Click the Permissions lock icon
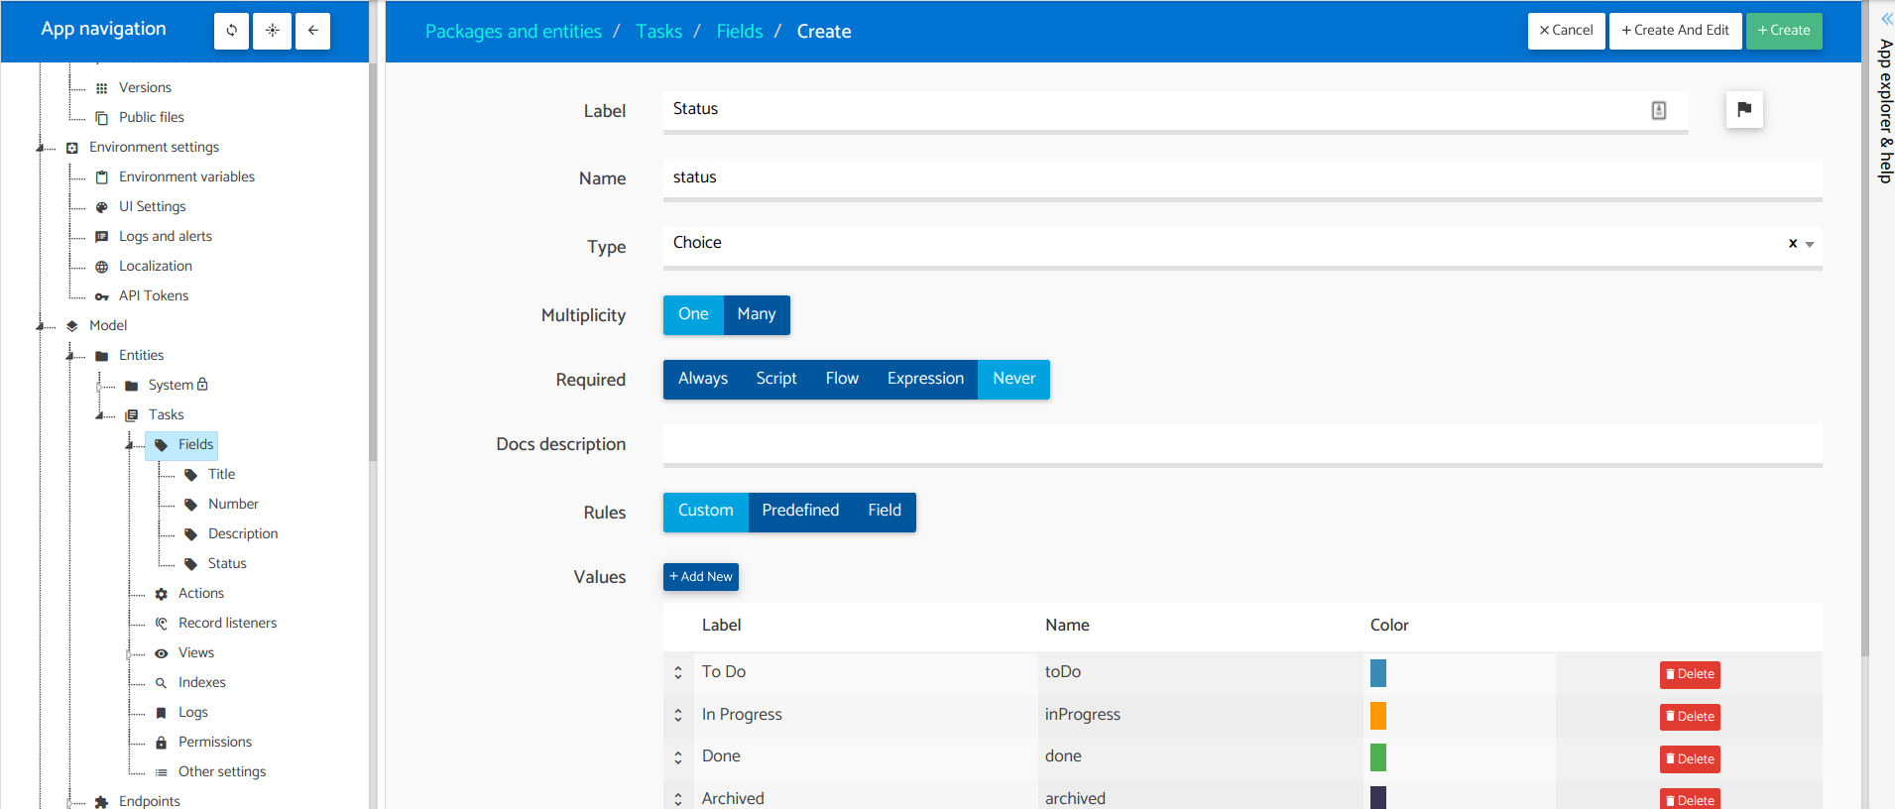 pyautogui.click(x=161, y=743)
